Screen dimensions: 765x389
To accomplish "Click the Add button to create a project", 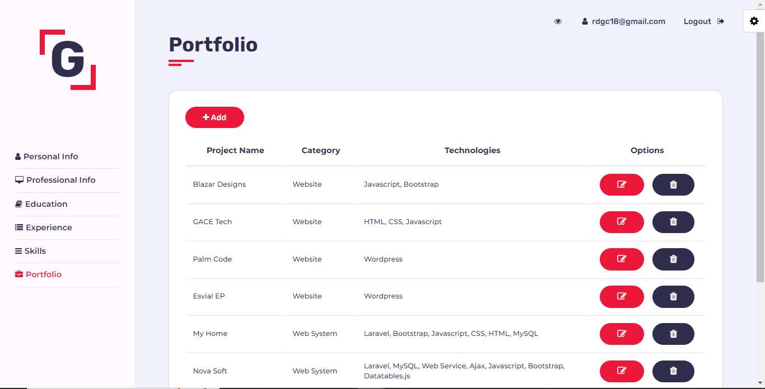I will point(214,117).
